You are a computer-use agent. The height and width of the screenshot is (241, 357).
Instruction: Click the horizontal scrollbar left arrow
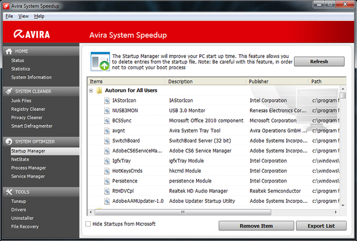(91, 212)
